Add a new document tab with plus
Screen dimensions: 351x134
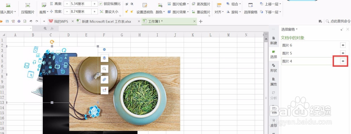point(200,21)
